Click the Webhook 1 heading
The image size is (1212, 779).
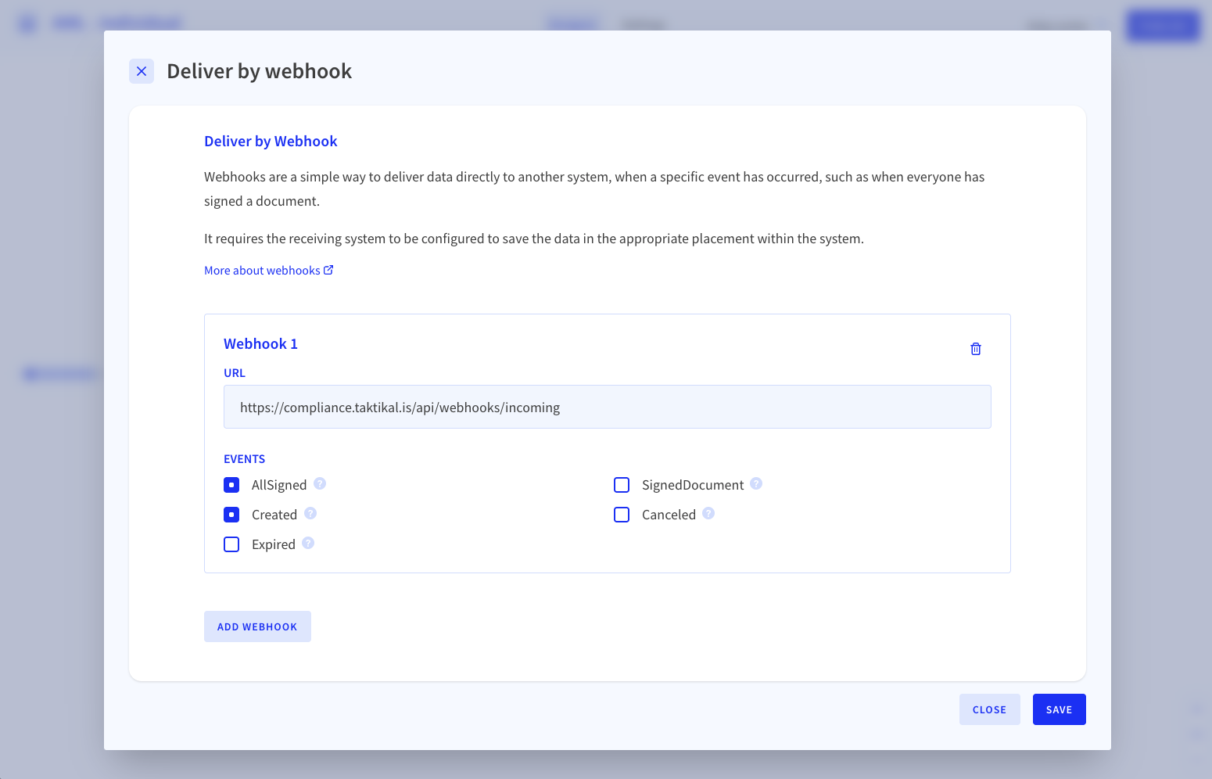(x=260, y=344)
